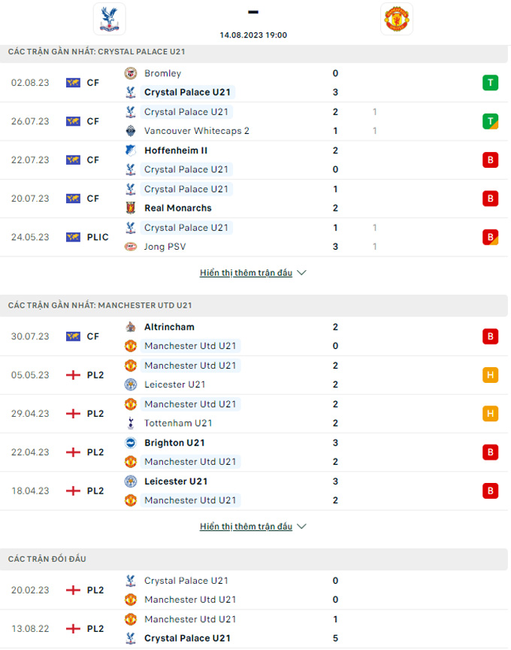Viewport: 511px width, 650px height.
Task: Open the 'Hiển thị thêm trận đấu' link
Action: pos(248,272)
